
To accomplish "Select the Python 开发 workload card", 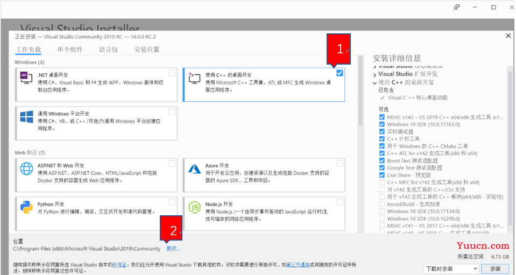I will (96, 214).
